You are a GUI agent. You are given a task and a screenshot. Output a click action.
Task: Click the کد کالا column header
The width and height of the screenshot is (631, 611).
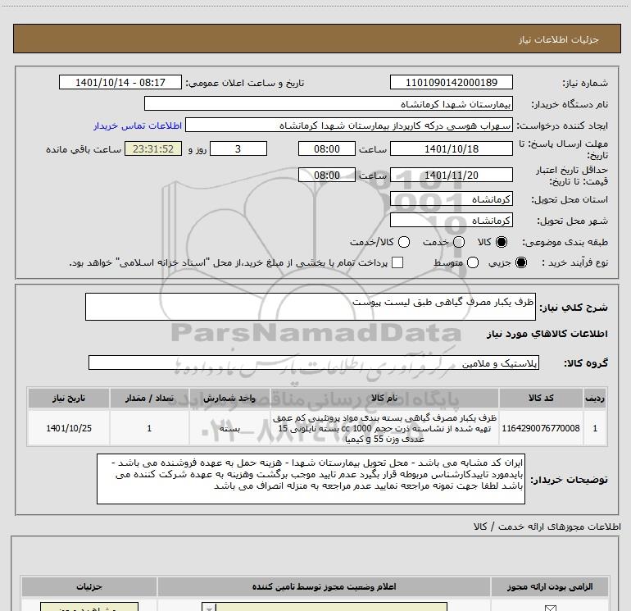pos(541,398)
